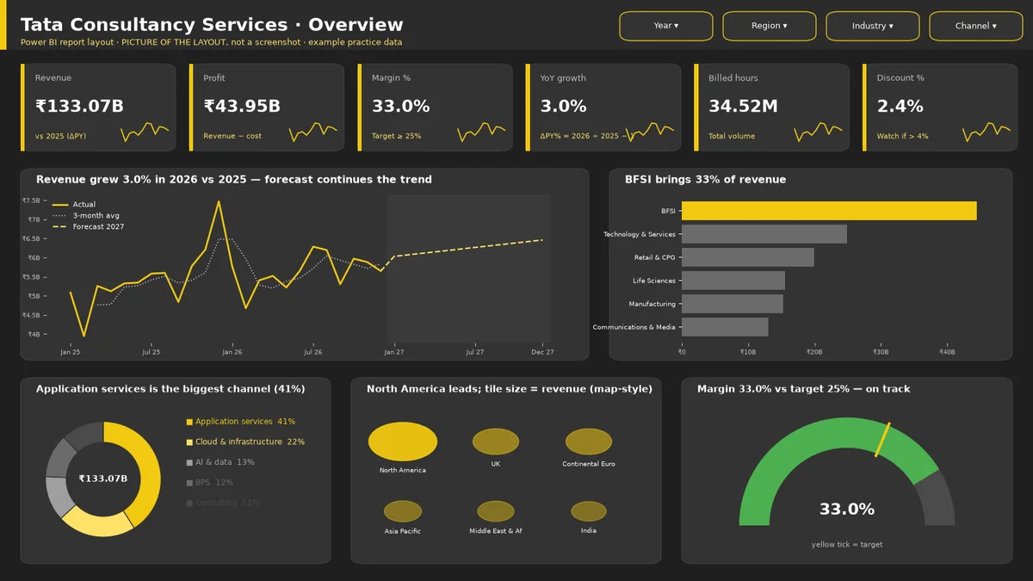Click the 'Watch if > 4%' note

click(x=902, y=136)
